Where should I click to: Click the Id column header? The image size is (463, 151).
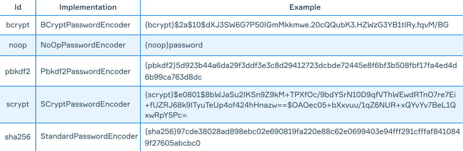(18, 7)
